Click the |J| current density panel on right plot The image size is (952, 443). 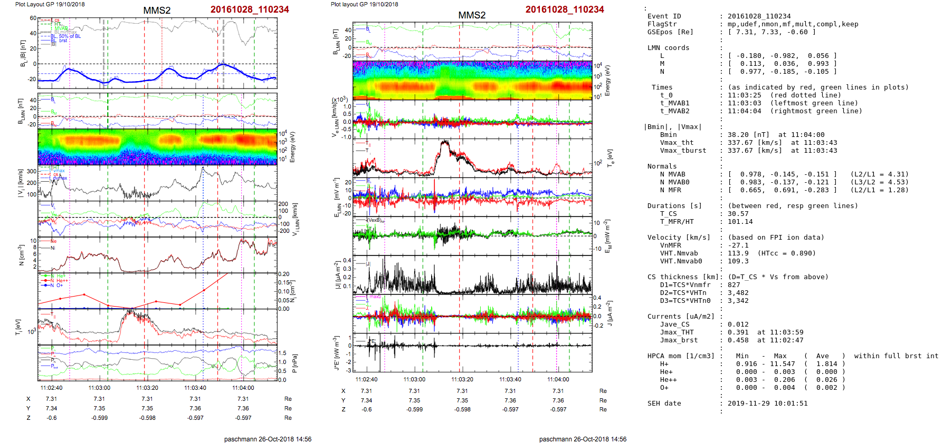[x=472, y=274]
